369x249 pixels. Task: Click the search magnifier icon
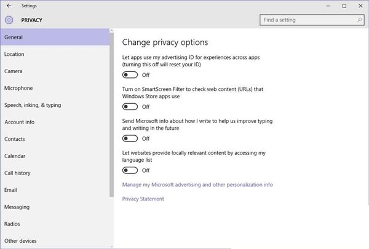(x=359, y=20)
